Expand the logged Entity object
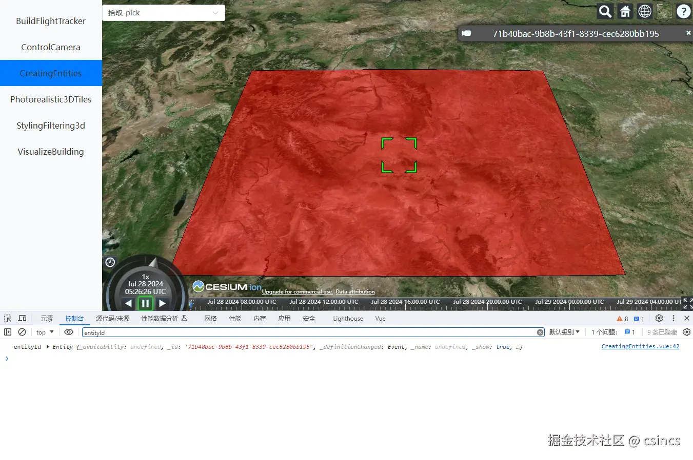The height and width of the screenshot is (460, 693). (48, 347)
